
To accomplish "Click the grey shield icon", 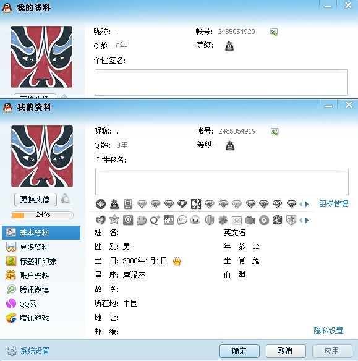I will point(209,220).
